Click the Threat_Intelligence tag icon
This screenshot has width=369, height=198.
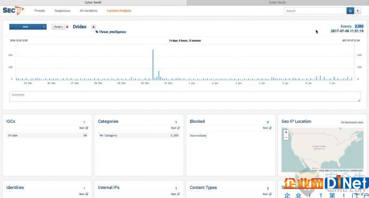[97, 31]
